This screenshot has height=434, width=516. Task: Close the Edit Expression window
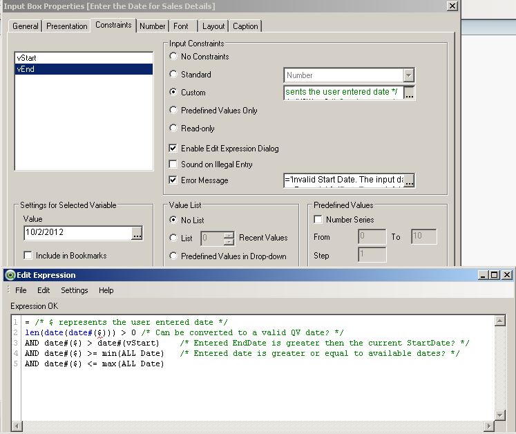[x=506, y=274]
